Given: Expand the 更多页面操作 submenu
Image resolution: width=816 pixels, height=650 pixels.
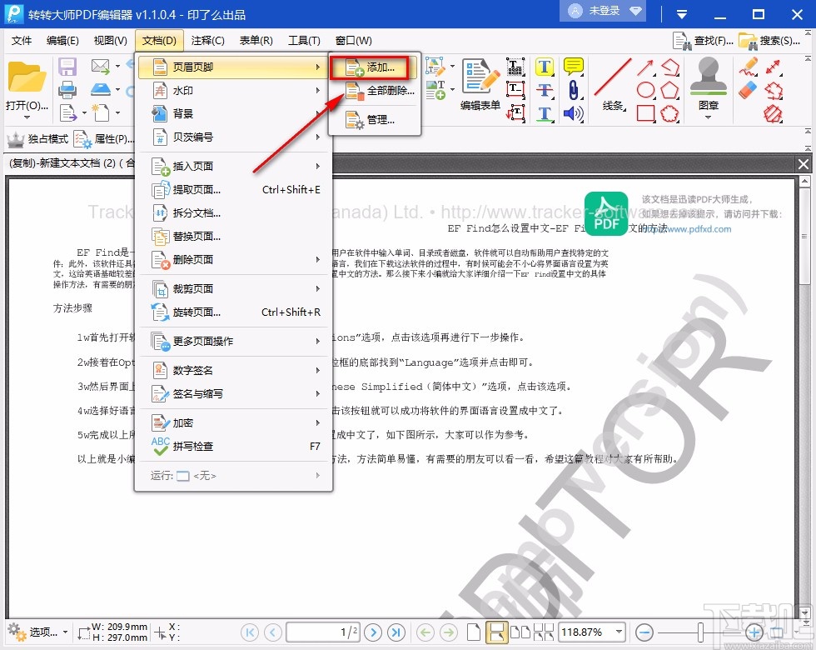Looking at the screenshot, I should 233,341.
